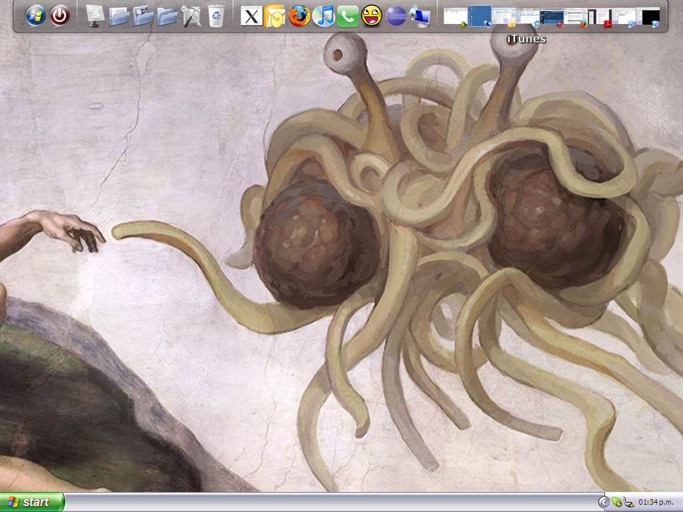Screen dimensions: 683x512
Task: Open the first blue folder in the dock
Action: coord(119,17)
